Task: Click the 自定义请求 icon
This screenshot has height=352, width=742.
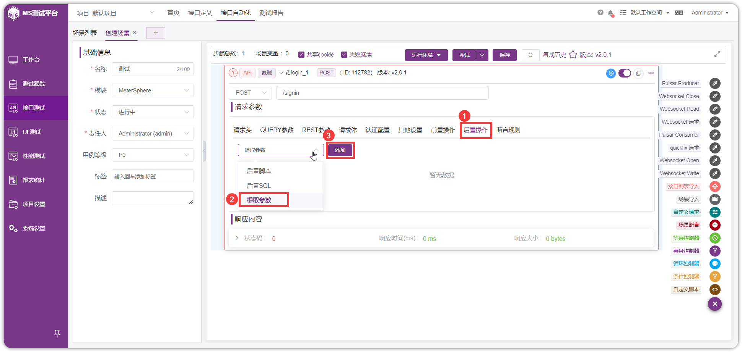Action: pos(715,212)
